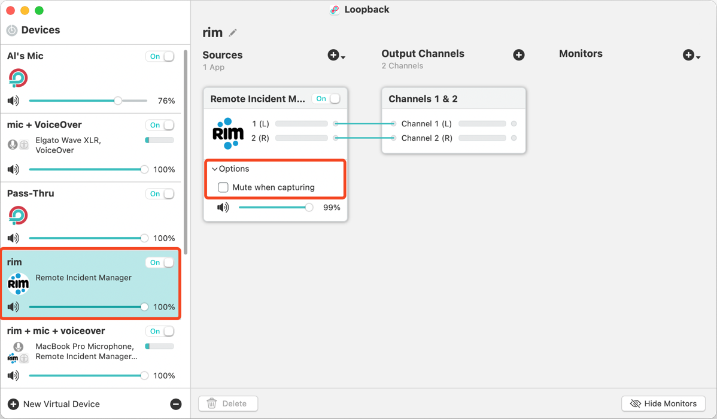Click the Pass-Thru device Loopback icon
717x419 pixels.
point(18,215)
